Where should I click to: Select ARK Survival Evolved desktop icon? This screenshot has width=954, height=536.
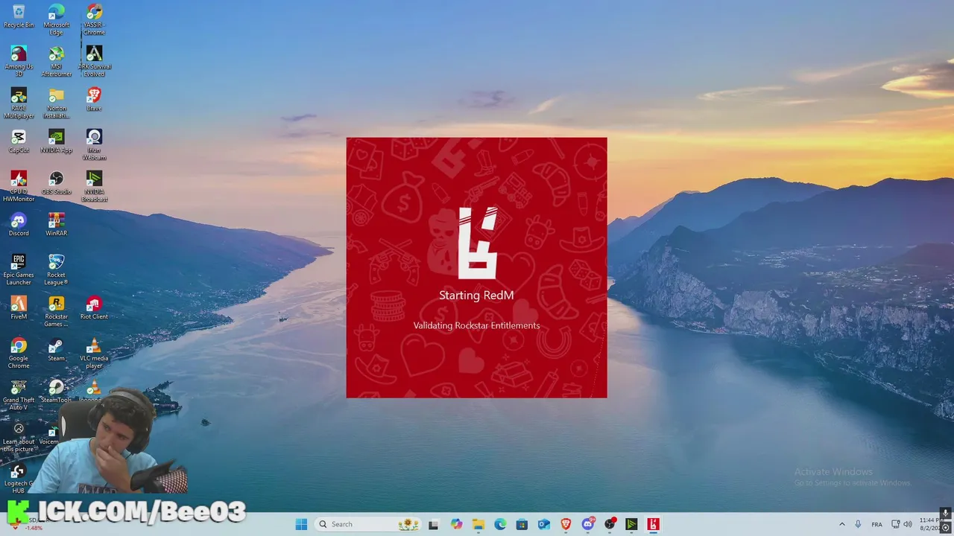(x=94, y=61)
